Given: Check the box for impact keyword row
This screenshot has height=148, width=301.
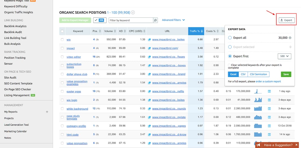Looking at the screenshot, I should click(62, 48).
